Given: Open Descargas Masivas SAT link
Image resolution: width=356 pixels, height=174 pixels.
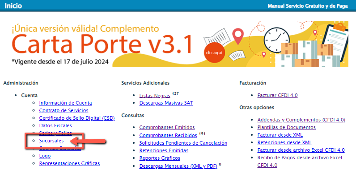Looking at the screenshot, I should [166, 103].
